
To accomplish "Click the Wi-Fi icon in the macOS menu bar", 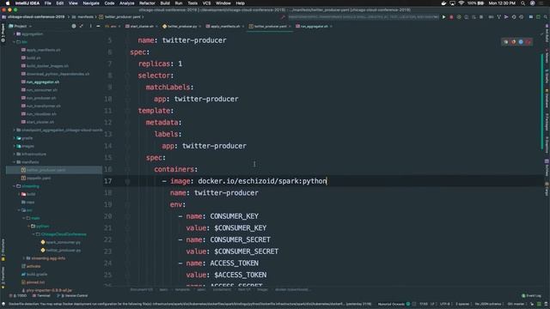I will [461, 3].
